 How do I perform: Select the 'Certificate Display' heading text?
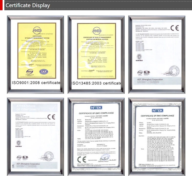click(28, 5)
